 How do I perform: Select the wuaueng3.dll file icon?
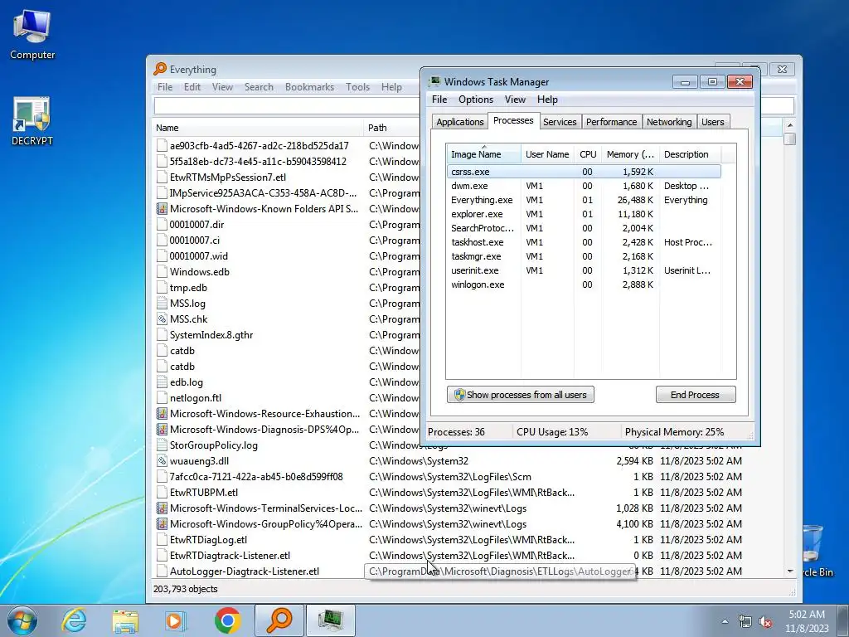click(x=162, y=461)
